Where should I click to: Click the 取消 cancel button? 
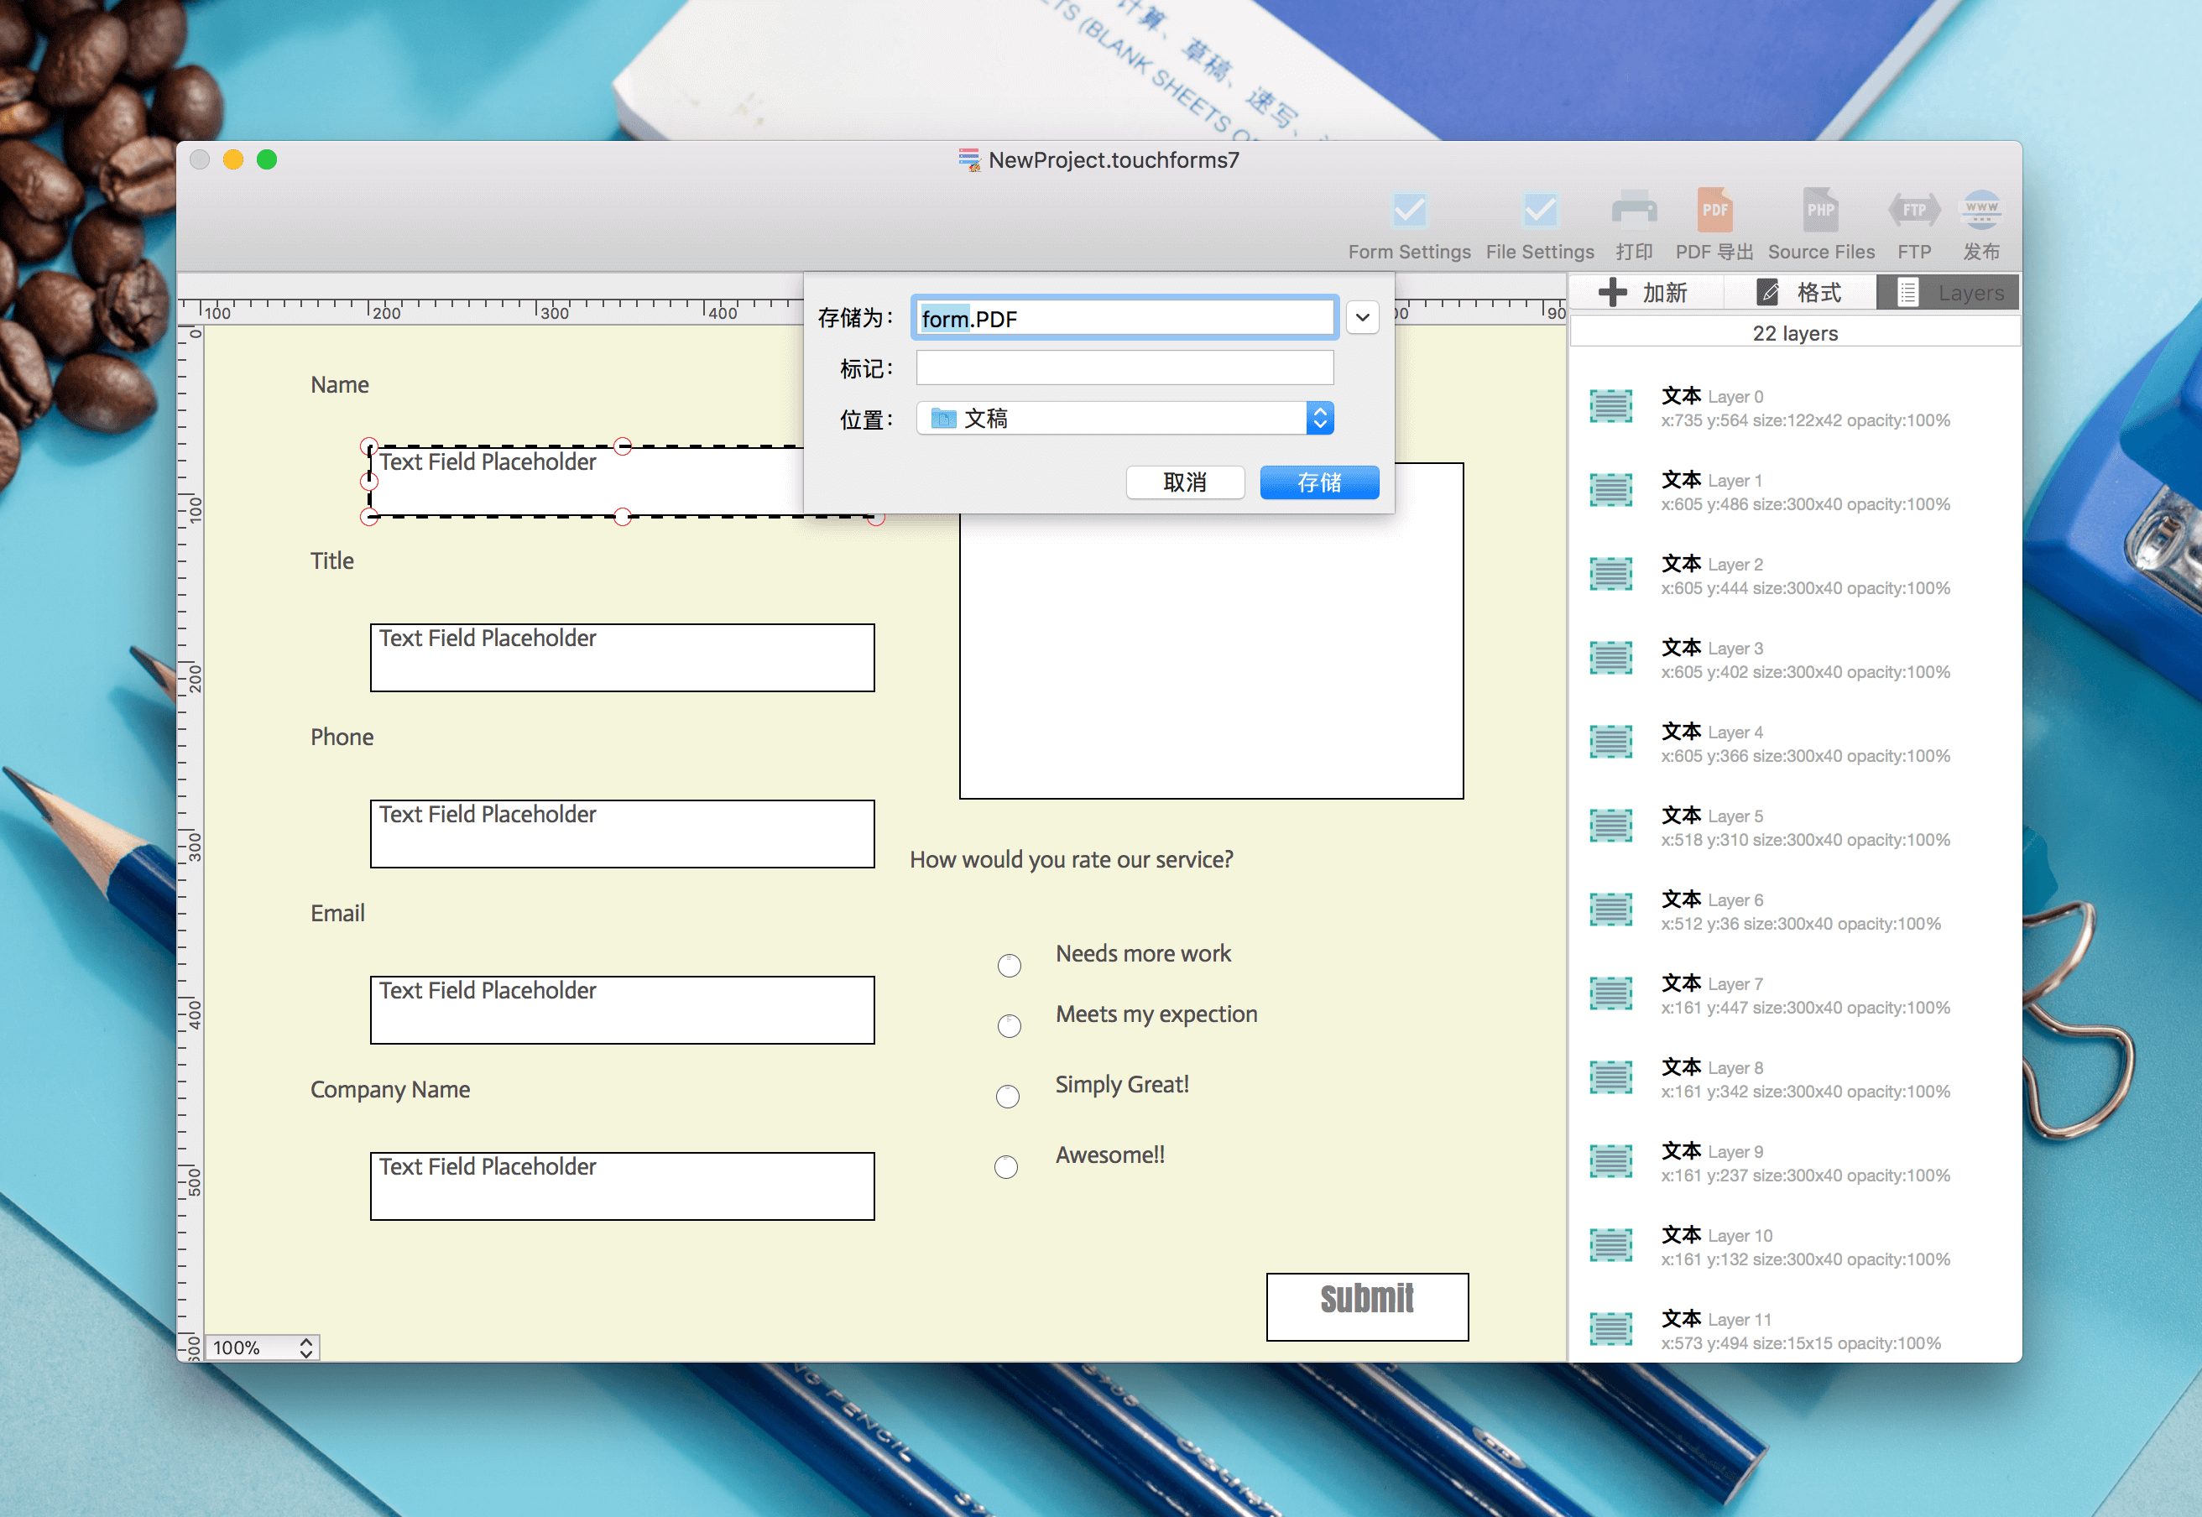coord(1185,482)
